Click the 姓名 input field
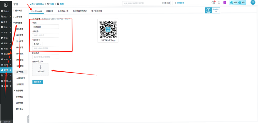 coord(45,27)
